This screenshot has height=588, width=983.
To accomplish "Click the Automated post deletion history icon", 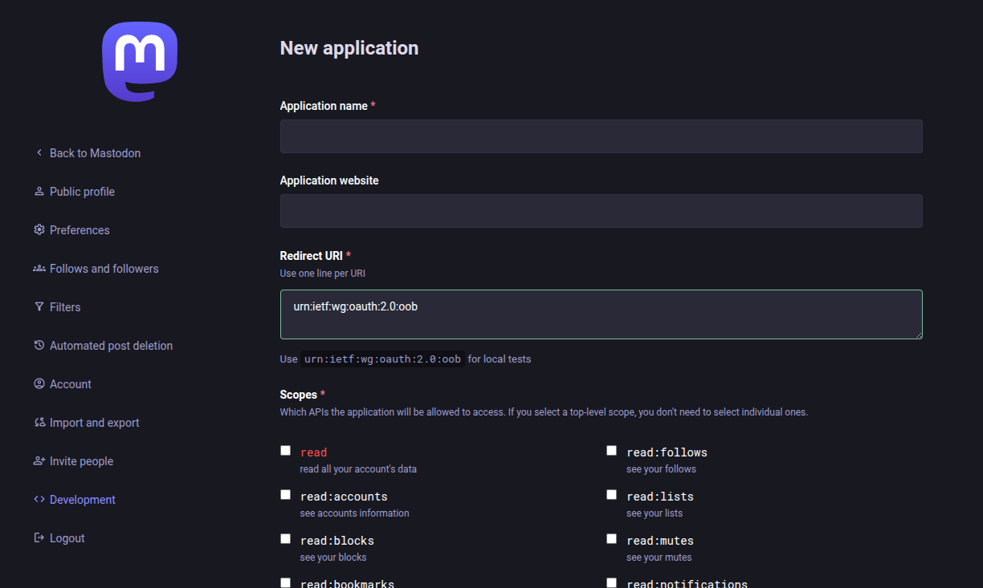I will pyautogui.click(x=39, y=346).
